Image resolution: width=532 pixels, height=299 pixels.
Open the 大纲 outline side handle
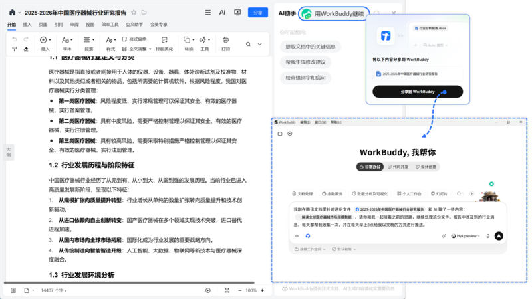pos(9,152)
